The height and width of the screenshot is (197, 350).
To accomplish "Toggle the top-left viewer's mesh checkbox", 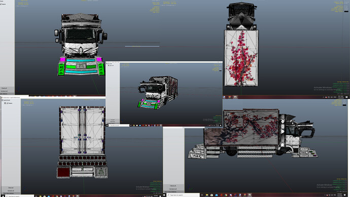I will coord(1,4).
